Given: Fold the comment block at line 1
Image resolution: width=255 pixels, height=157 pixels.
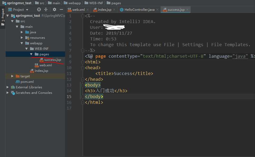Looking at the screenshot, I should tap(83, 16).
